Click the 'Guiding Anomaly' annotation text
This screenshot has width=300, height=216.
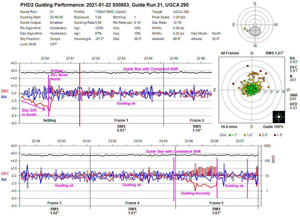[195, 193]
